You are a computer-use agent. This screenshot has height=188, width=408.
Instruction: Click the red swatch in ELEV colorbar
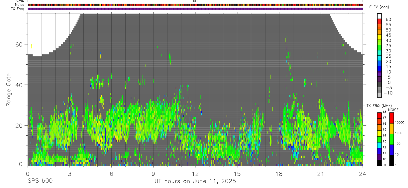379,22
